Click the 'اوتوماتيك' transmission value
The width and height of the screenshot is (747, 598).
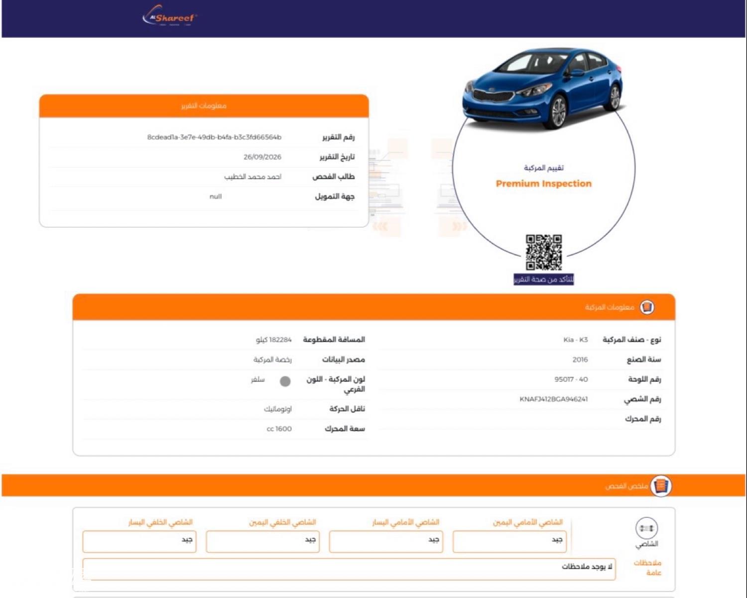coord(277,409)
